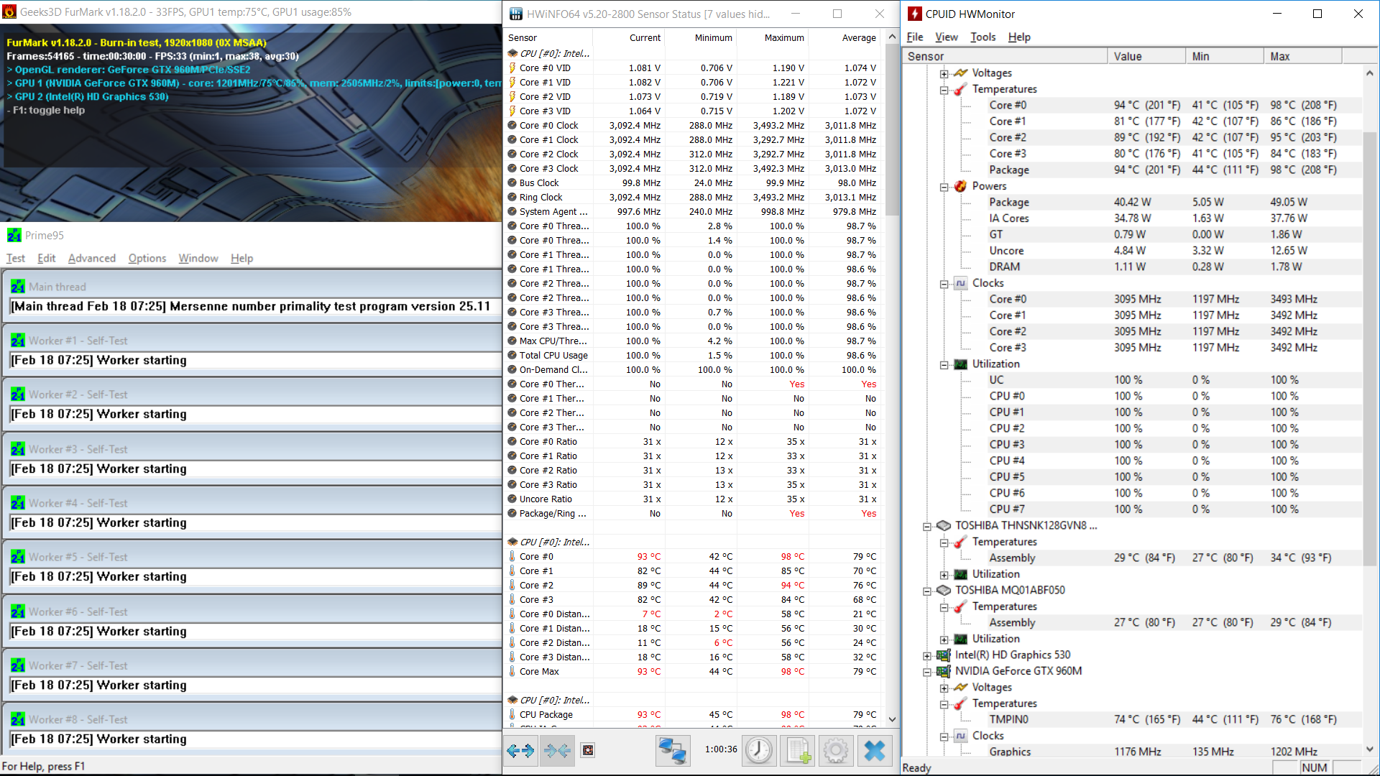The image size is (1380, 776).
Task: Collapse the NVIDIA GeForce GTX 960M node
Action: (x=927, y=672)
